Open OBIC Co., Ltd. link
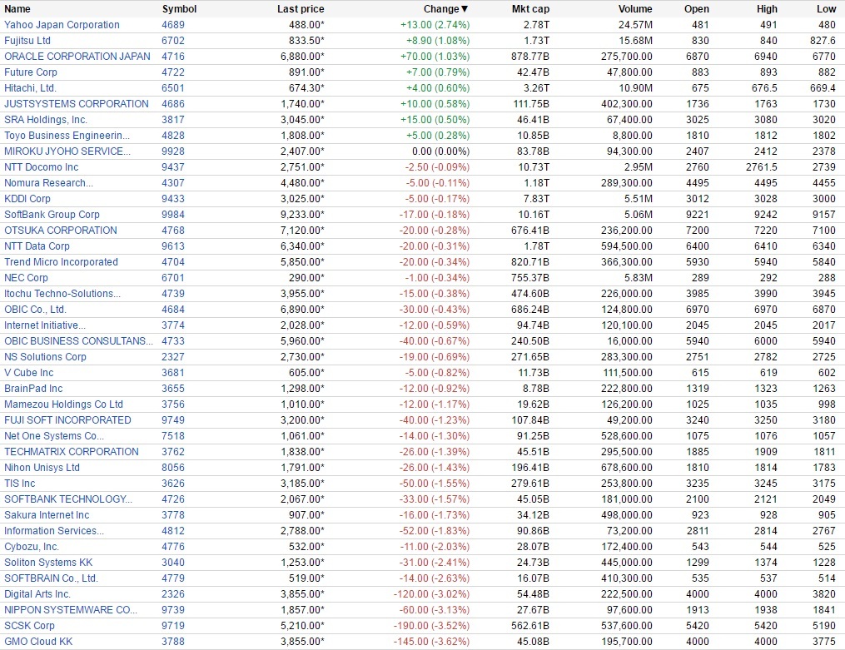Image resolution: width=845 pixels, height=650 pixels. (x=35, y=310)
